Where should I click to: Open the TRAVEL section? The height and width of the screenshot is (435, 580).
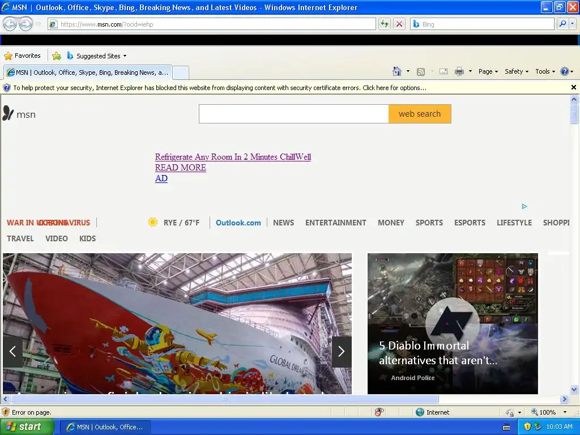pyautogui.click(x=20, y=238)
